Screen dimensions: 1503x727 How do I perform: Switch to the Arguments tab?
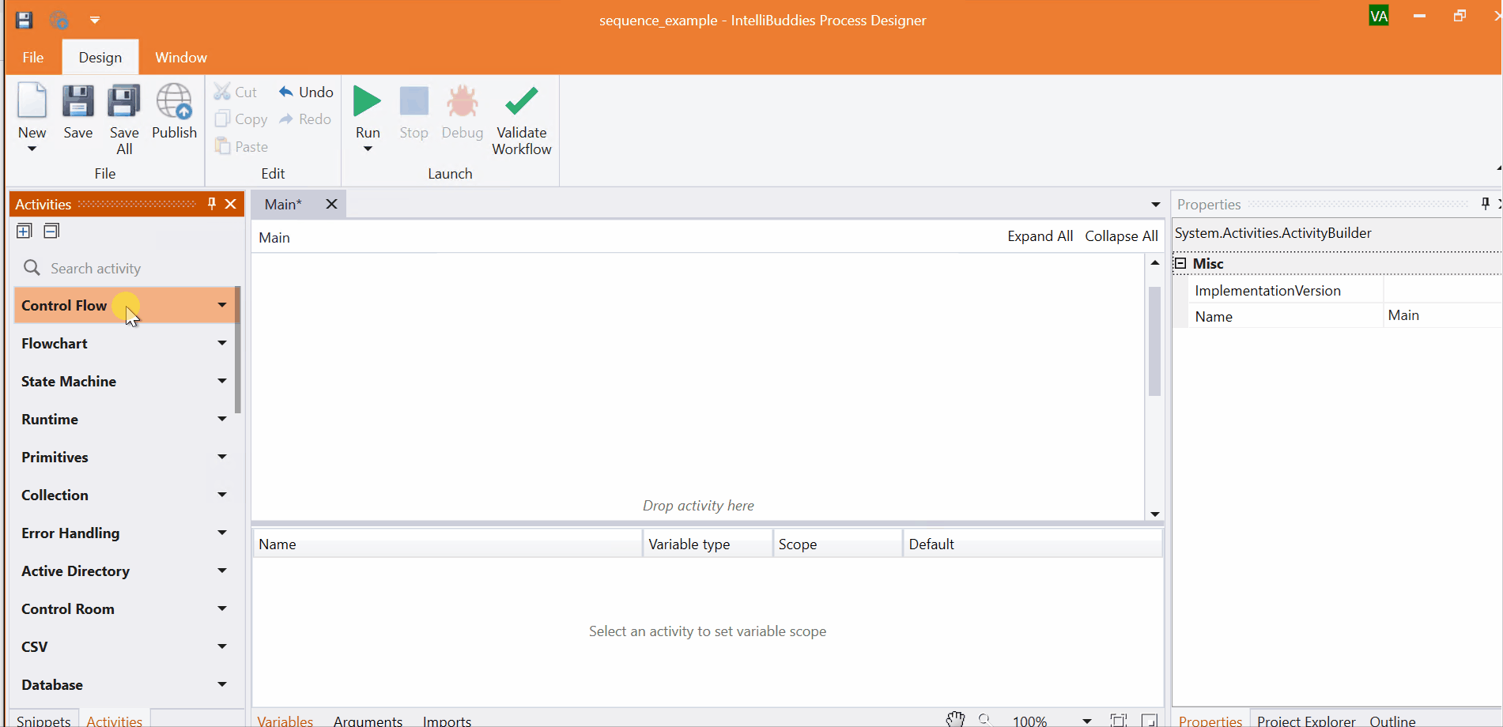(x=368, y=720)
